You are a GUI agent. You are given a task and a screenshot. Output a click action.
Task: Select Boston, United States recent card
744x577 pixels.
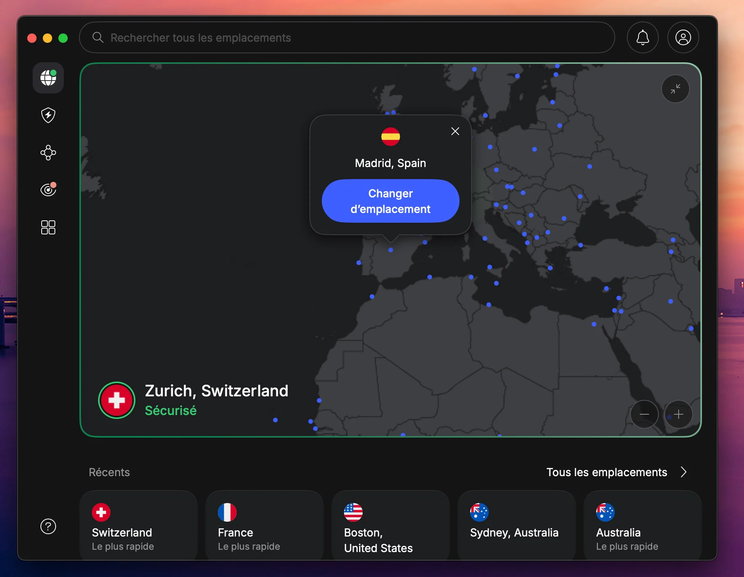coord(391,526)
